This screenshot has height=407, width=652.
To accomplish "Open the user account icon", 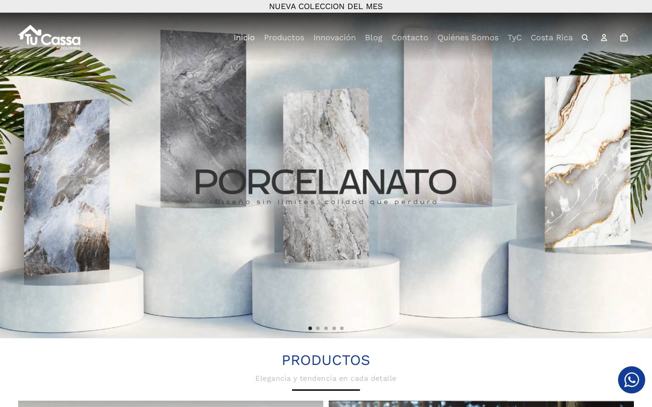I will coord(604,38).
